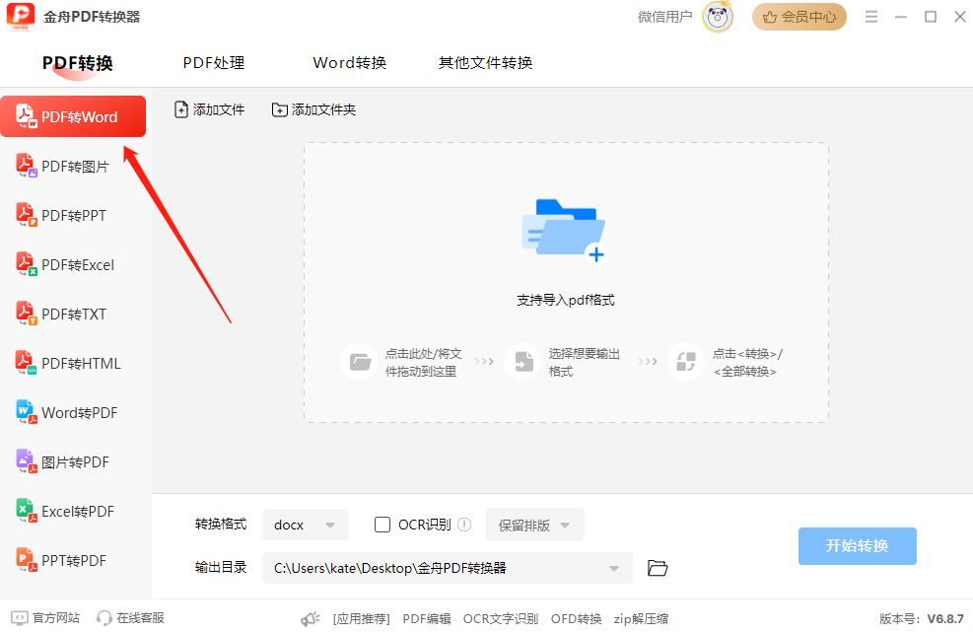
Task: Select the Word转PDF sidebar item
Action: coord(73,413)
